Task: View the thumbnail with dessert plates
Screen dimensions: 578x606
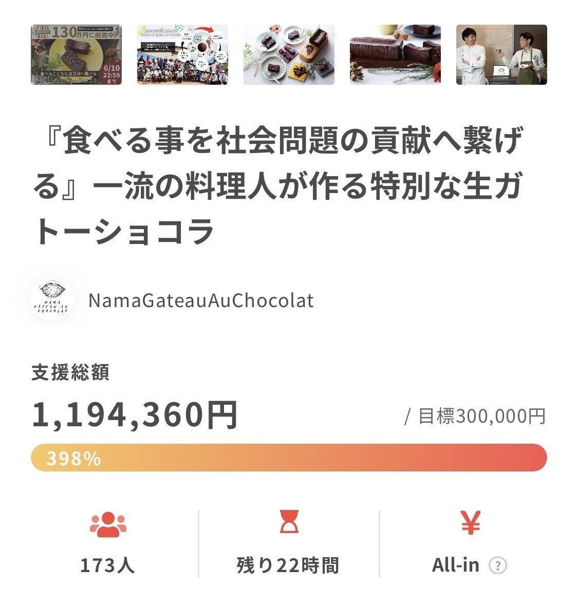Action: (289, 54)
